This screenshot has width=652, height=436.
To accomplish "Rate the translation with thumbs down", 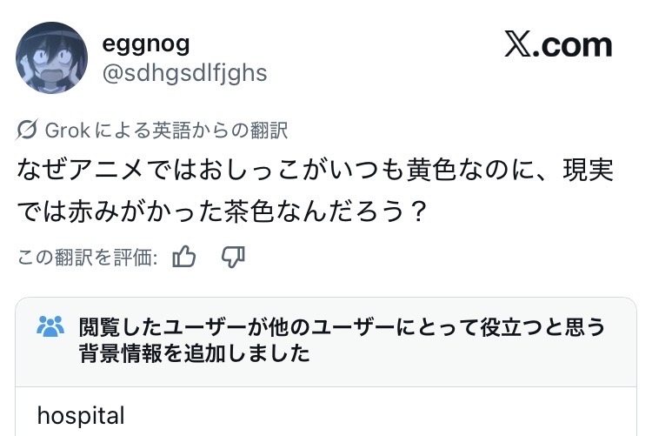I will click(233, 257).
